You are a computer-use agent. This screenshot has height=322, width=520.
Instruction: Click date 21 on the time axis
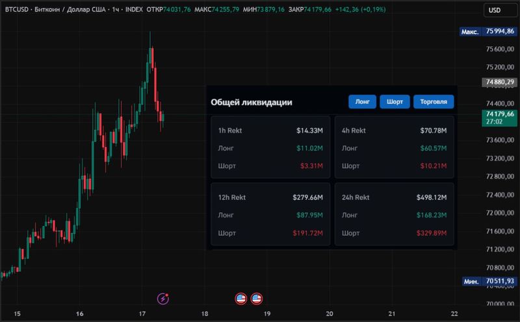(392, 314)
